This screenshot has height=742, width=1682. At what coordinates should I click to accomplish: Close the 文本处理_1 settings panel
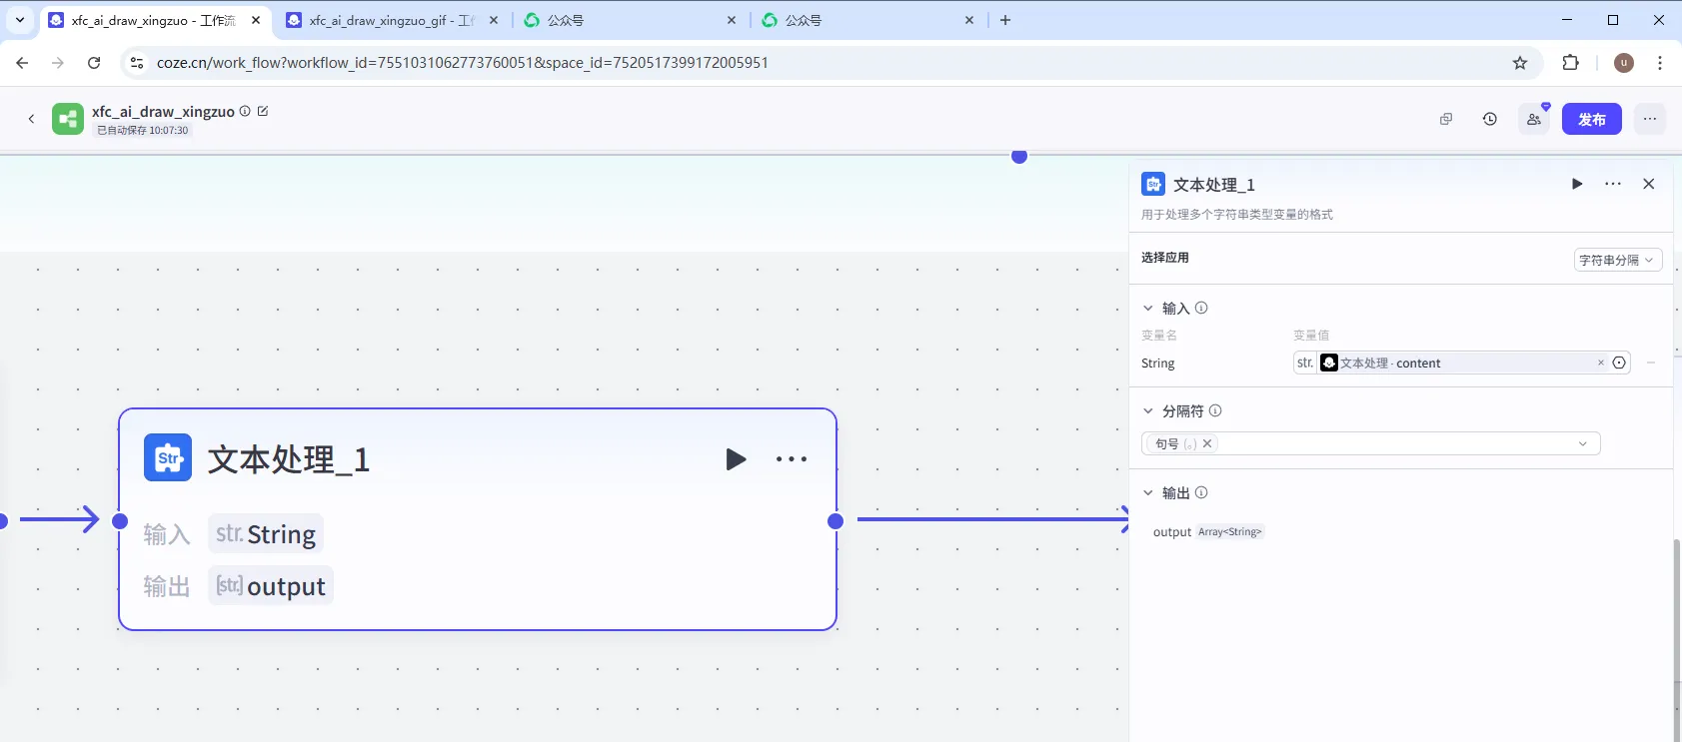(x=1648, y=184)
